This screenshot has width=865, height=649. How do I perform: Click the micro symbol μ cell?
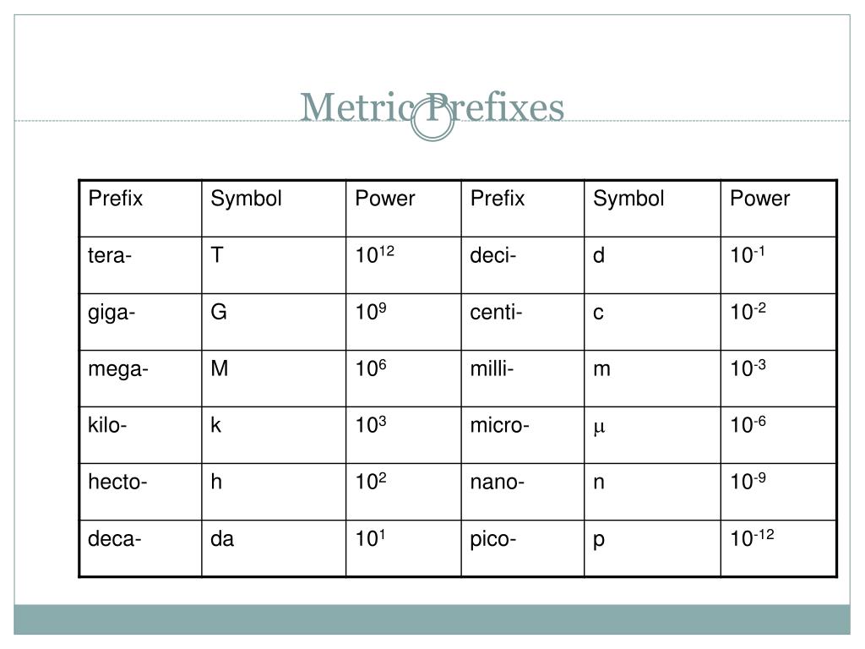[652, 435]
